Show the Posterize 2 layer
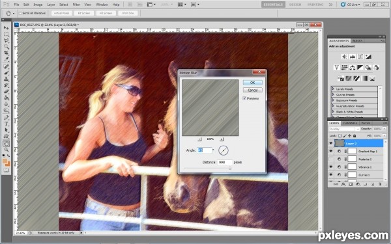This screenshot has width=391, height=244. coord(330,159)
